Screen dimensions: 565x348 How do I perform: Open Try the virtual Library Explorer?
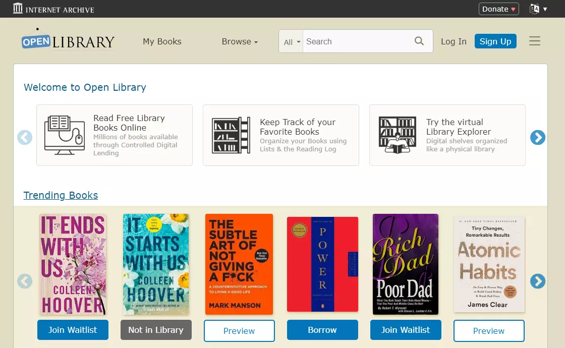click(459, 127)
